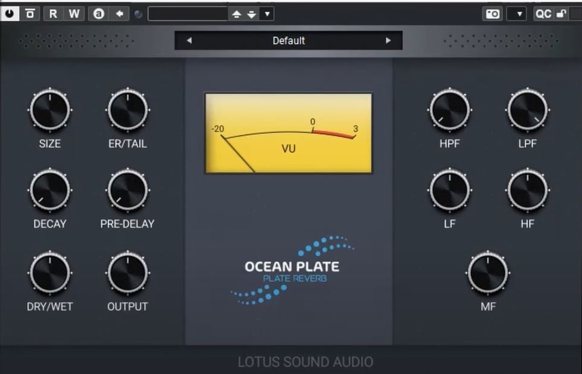Viewport: 582px width, 374px height.
Task: Click the LOTUS SOUND AUDIO text
Action: [305, 362]
